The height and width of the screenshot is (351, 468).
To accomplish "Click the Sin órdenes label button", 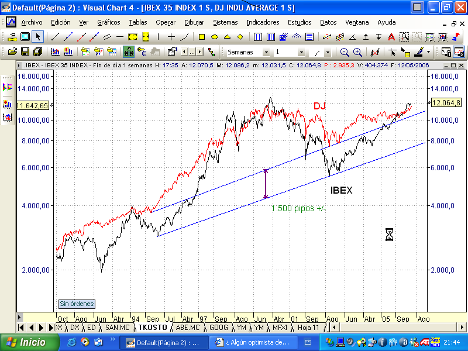I will tap(77, 304).
